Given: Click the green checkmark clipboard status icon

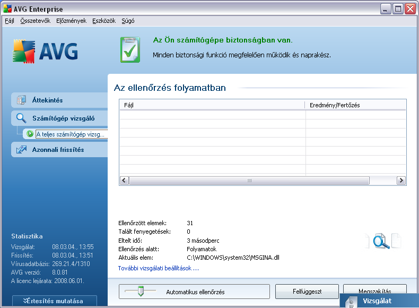Looking at the screenshot, I should [x=130, y=50].
